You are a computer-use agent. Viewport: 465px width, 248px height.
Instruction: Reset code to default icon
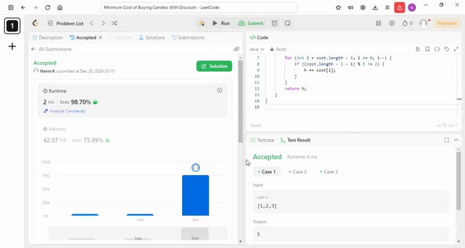446,49
